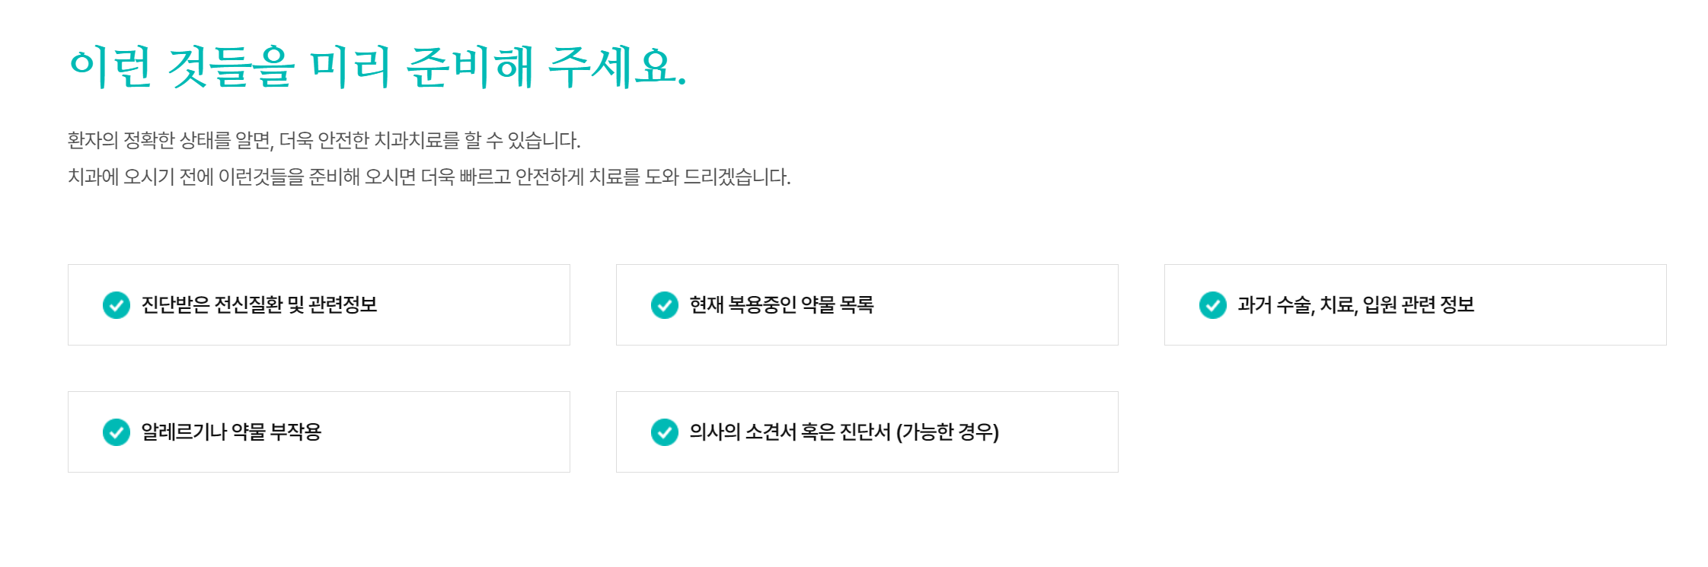Click the teal heading 이런 것들을 미리 준비해 주세요
The image size is (1708, 567).
(x=378, y=67)
